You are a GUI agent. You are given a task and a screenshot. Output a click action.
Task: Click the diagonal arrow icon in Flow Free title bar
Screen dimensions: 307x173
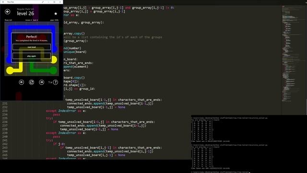click(43, 2)
